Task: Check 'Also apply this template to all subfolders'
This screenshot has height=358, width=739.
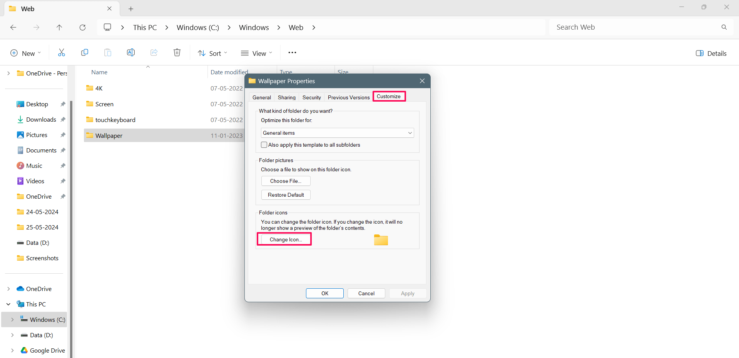Action: (264, 145)
